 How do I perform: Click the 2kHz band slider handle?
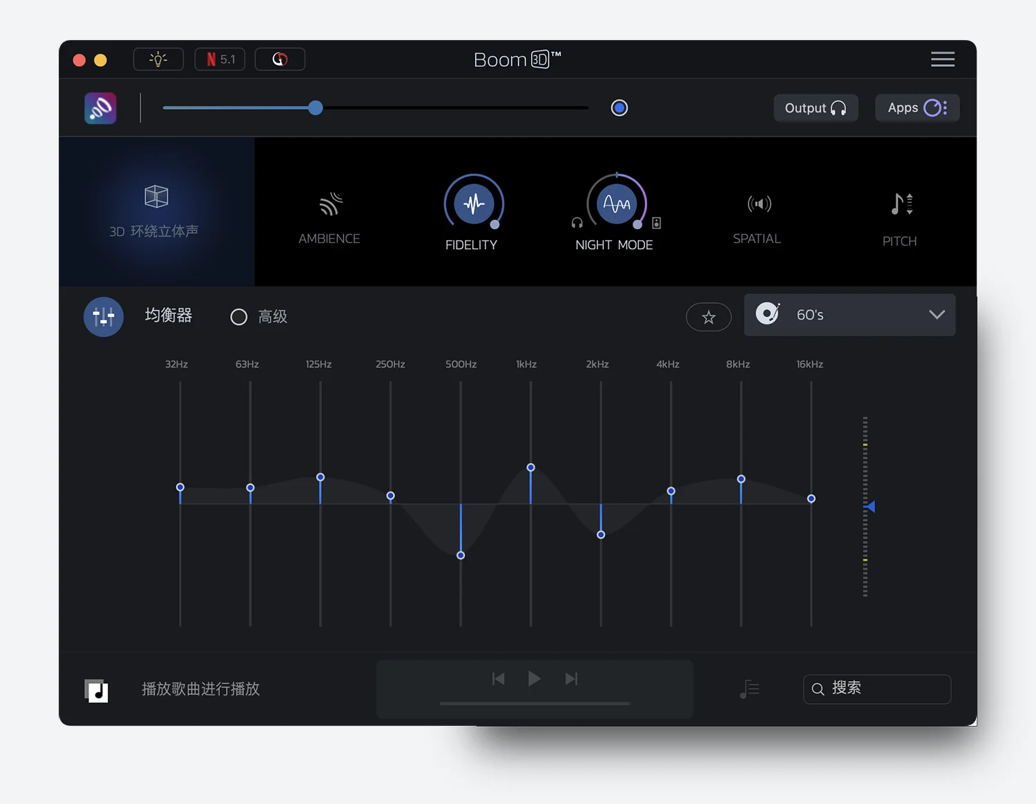tap(601, 535)
